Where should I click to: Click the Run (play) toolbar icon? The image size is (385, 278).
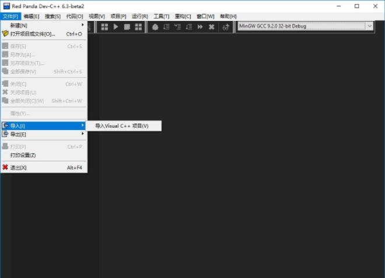[x=116, y=27]
